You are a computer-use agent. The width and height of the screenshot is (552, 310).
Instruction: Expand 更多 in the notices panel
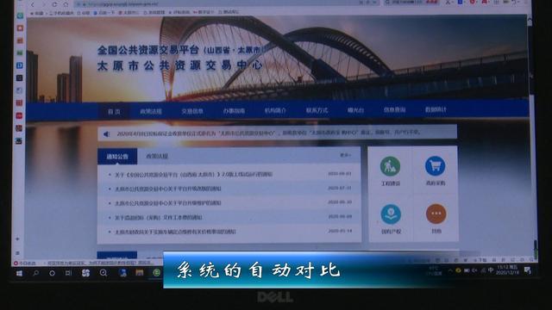point(345,155)
